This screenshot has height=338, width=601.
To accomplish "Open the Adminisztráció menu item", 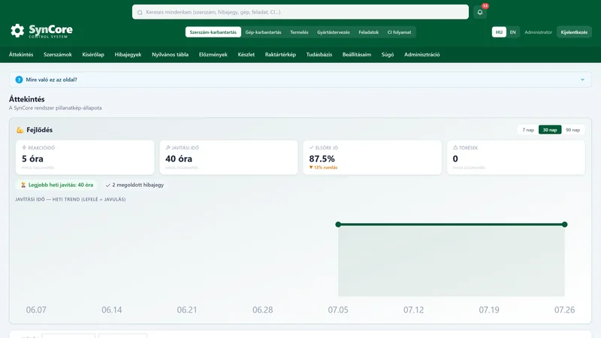I will coord(421,54).
